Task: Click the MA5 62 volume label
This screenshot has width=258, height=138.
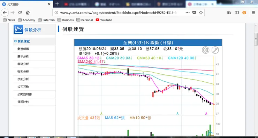Action: click(115, 118)
